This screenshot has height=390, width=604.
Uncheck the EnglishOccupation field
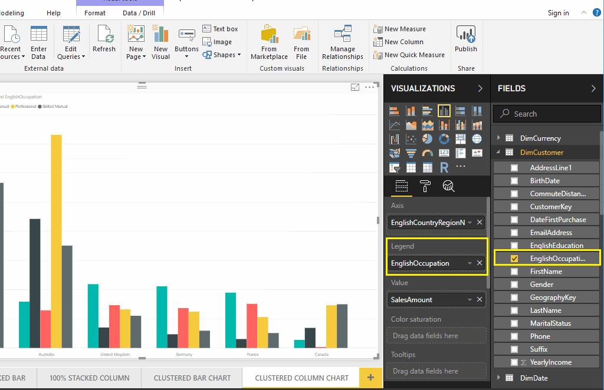point(514,259)
